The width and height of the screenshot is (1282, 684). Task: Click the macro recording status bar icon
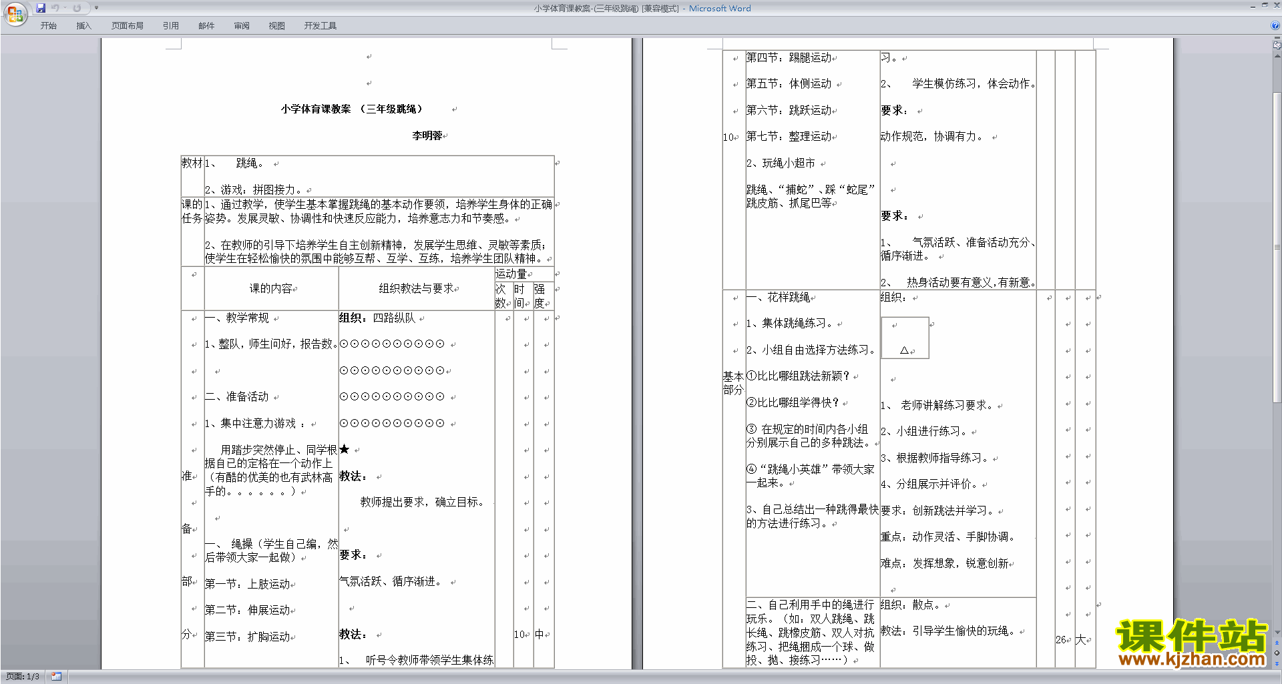(x=56, y=677)
